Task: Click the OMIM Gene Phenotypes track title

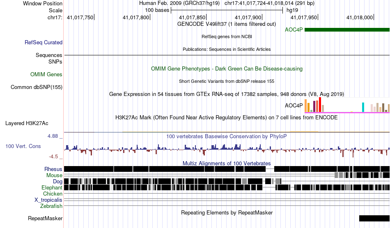Action: click(x=227, y=69)
